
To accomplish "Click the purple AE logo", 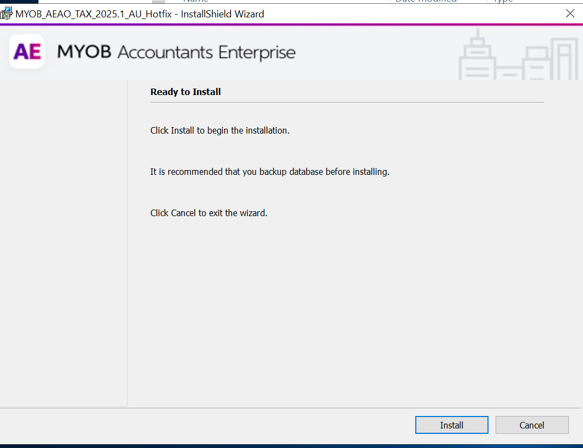I will 27,52.
